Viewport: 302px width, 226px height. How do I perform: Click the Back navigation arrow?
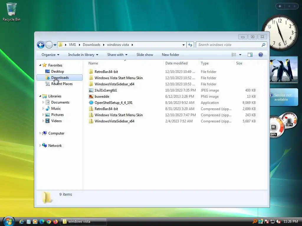point(41,45)
